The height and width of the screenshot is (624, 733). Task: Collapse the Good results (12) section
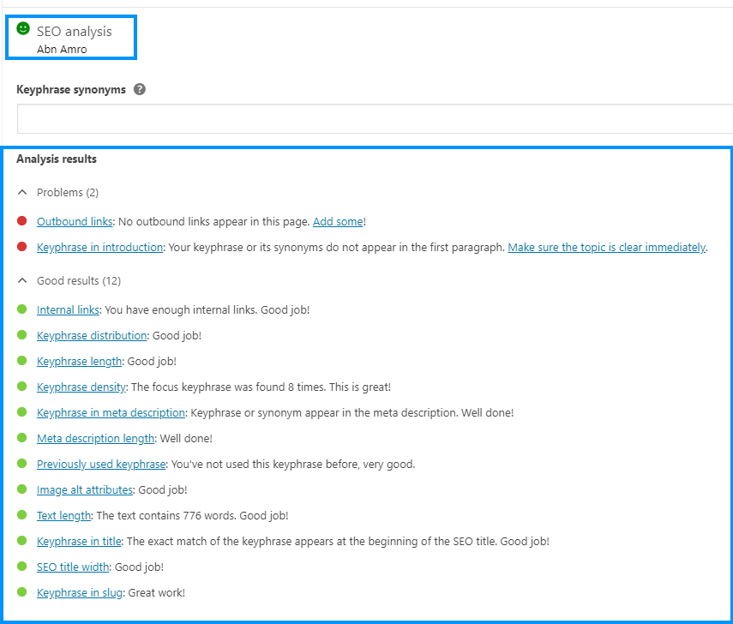tap(23, 281)
